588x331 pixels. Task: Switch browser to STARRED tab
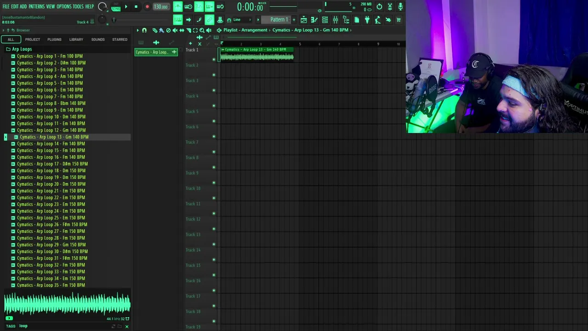point(120,40)
